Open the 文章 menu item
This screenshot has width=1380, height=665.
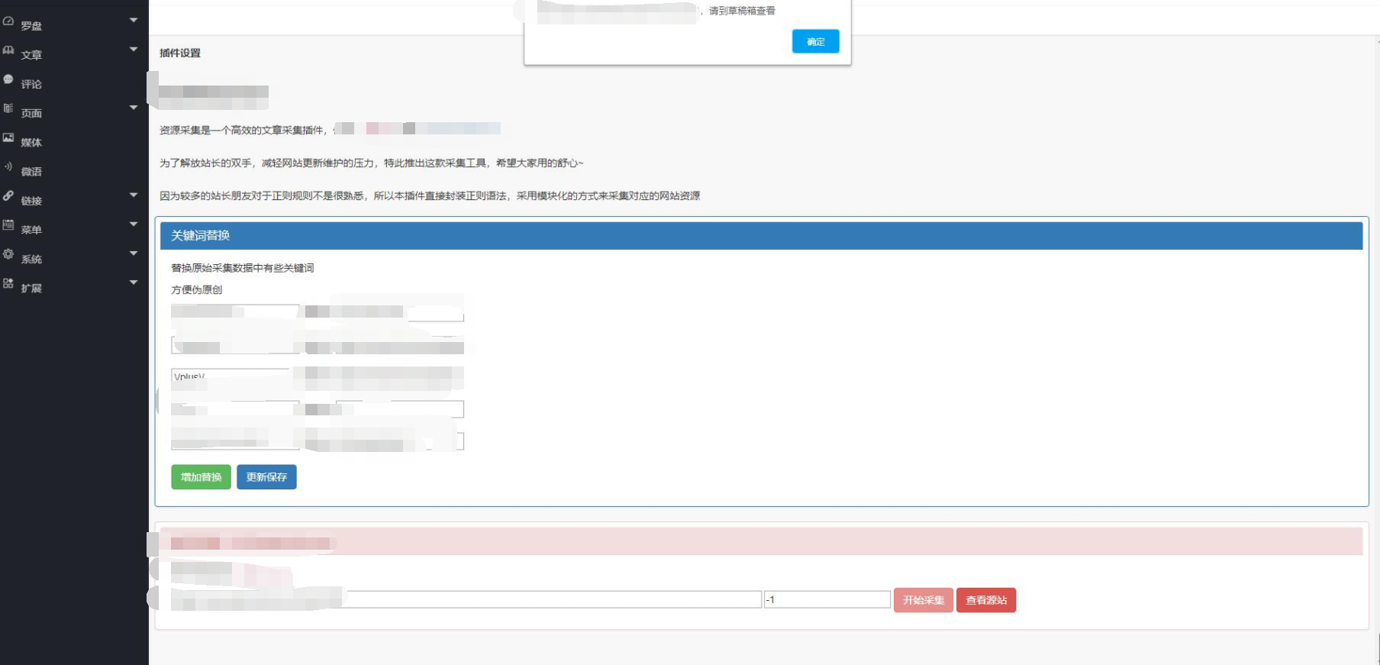[x=31, y=55]
